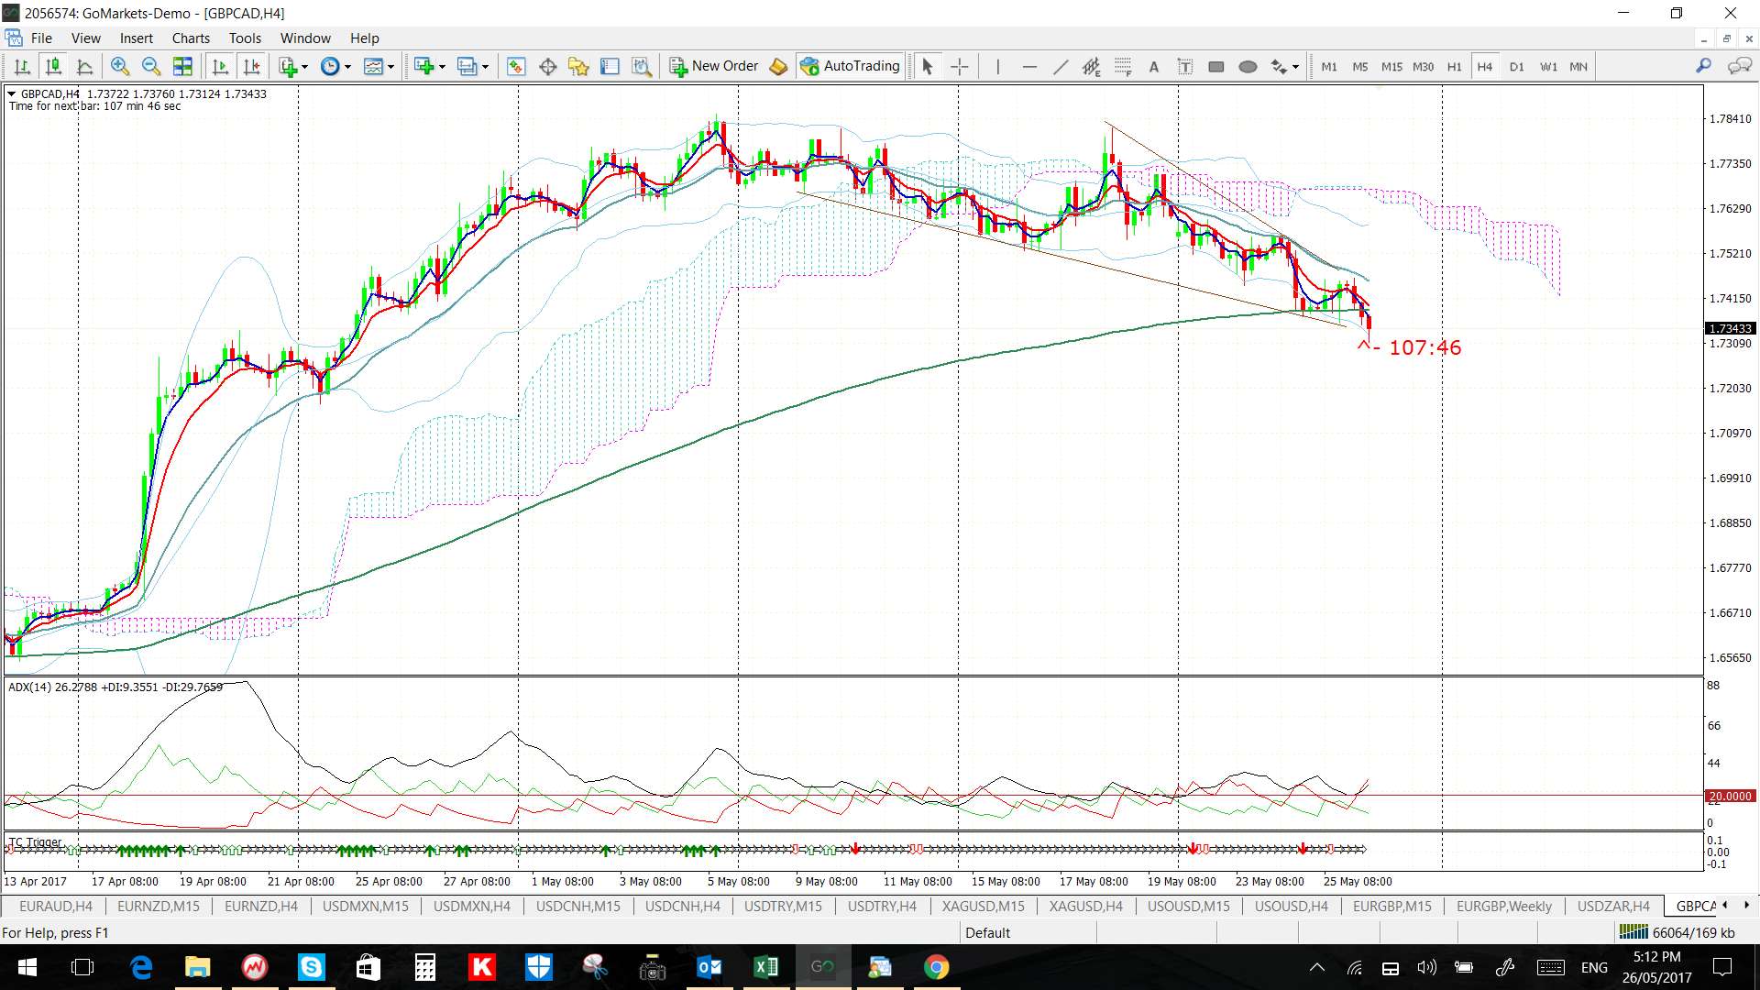The image size is (1760, 990).
Task: Select the text tool (A)
Action: [x=1153, y=66]
